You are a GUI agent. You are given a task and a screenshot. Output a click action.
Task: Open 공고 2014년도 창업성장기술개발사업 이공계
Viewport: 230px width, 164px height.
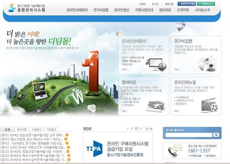click(33, 152)
